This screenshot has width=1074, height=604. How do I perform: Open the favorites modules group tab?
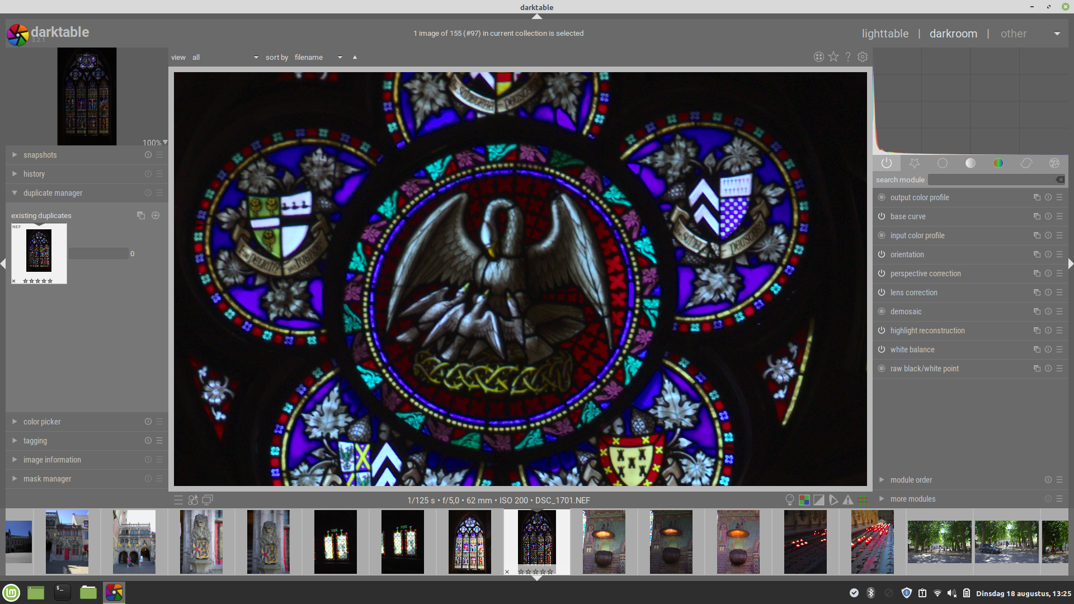(915, 163)
